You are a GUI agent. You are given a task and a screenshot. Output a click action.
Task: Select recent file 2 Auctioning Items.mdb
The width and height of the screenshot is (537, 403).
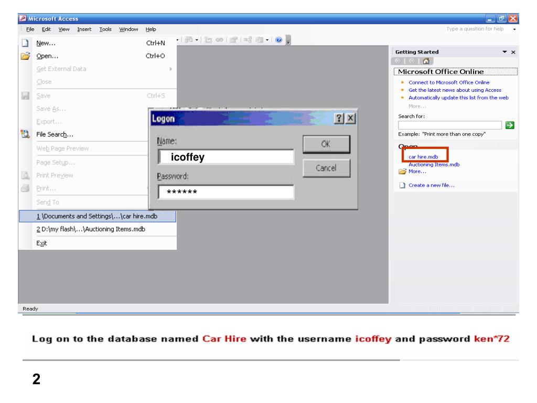[x=98, y=229]
